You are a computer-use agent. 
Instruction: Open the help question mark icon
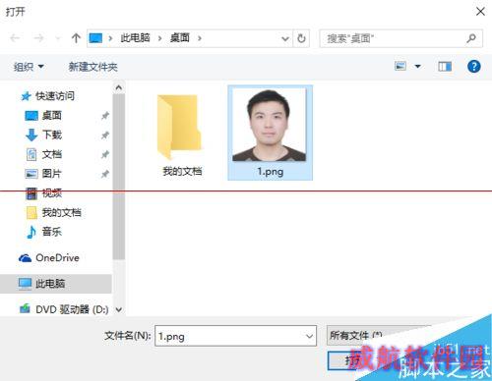473,67
